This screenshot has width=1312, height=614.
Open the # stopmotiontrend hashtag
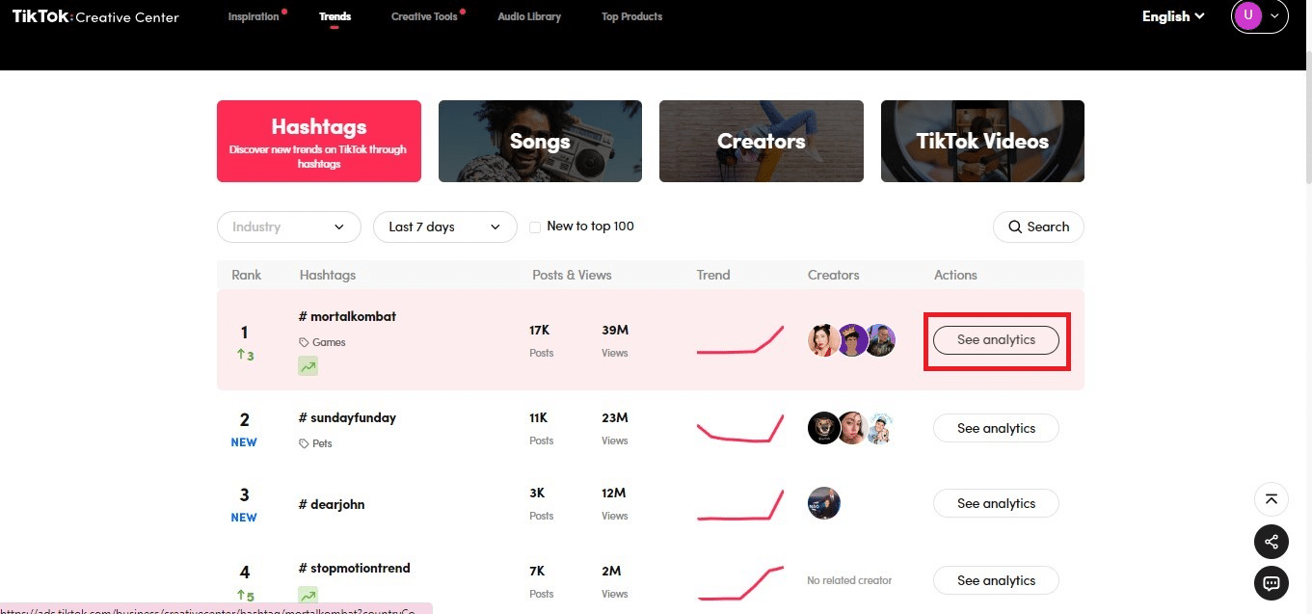[354, 568]
